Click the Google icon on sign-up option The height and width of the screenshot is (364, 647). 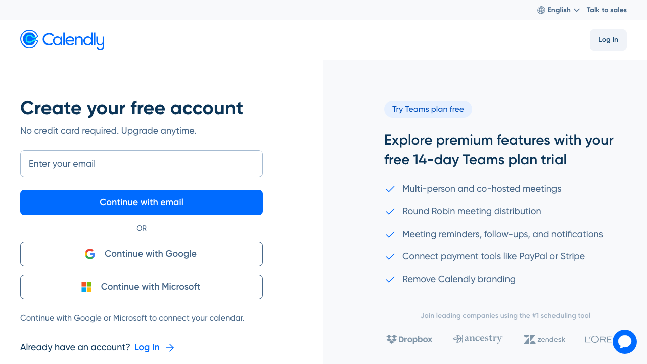point(90,254)
